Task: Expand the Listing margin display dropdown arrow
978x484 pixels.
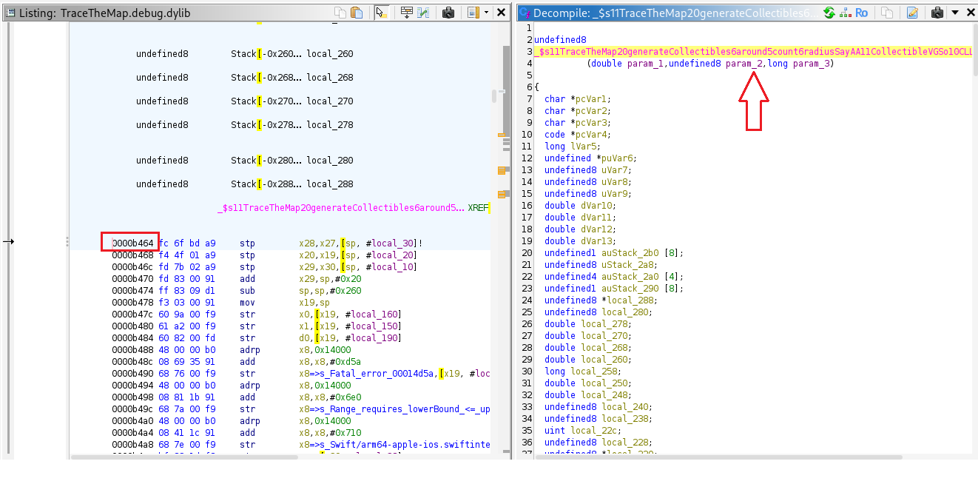Action: (485, 13)
